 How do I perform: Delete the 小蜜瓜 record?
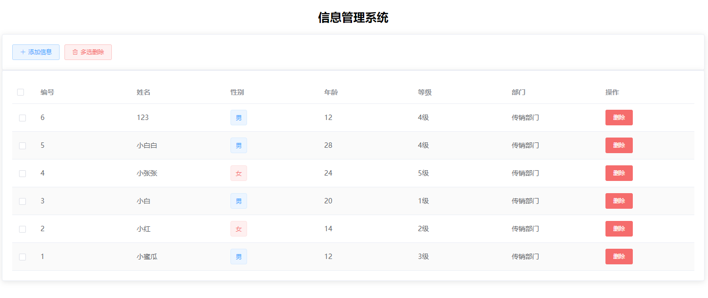click(x=619, y=256)
